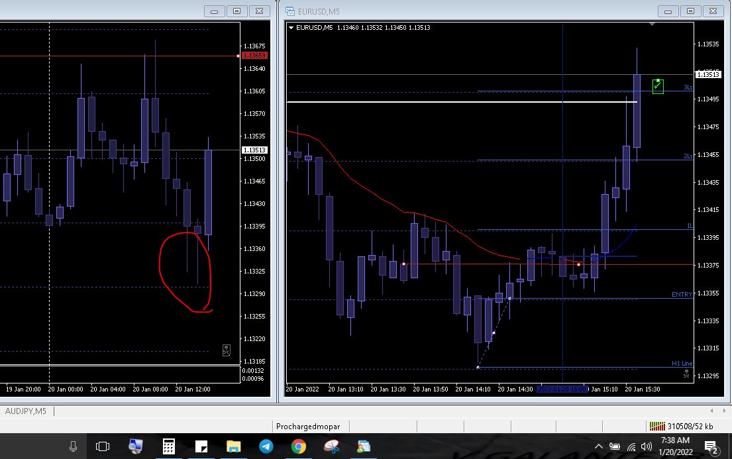Open the MetaTrader terminal taskbar icon next to Snipping Tool

tap(364, 446)
